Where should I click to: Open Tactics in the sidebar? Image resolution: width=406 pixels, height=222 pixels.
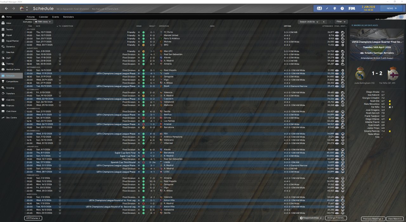pyautogui.click(x=11, y=29)
